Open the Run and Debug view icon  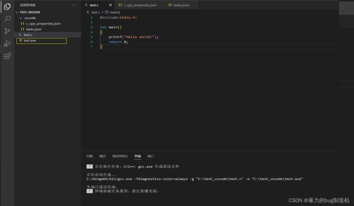(7, 44)
